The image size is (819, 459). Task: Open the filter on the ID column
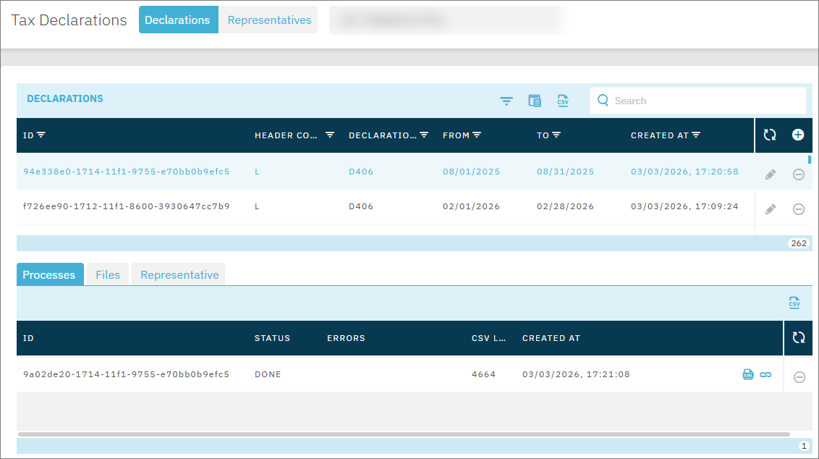pyautogui.click(x=41, y=135)
